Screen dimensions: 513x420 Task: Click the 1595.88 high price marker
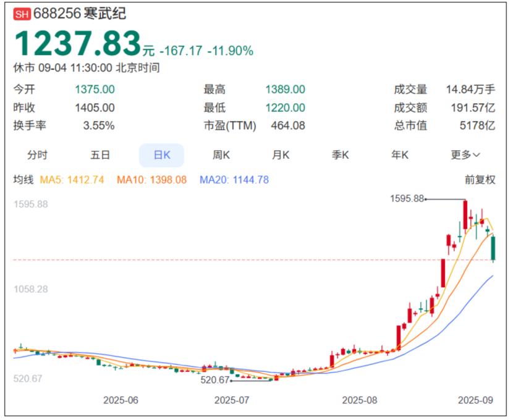click(407, 198)
